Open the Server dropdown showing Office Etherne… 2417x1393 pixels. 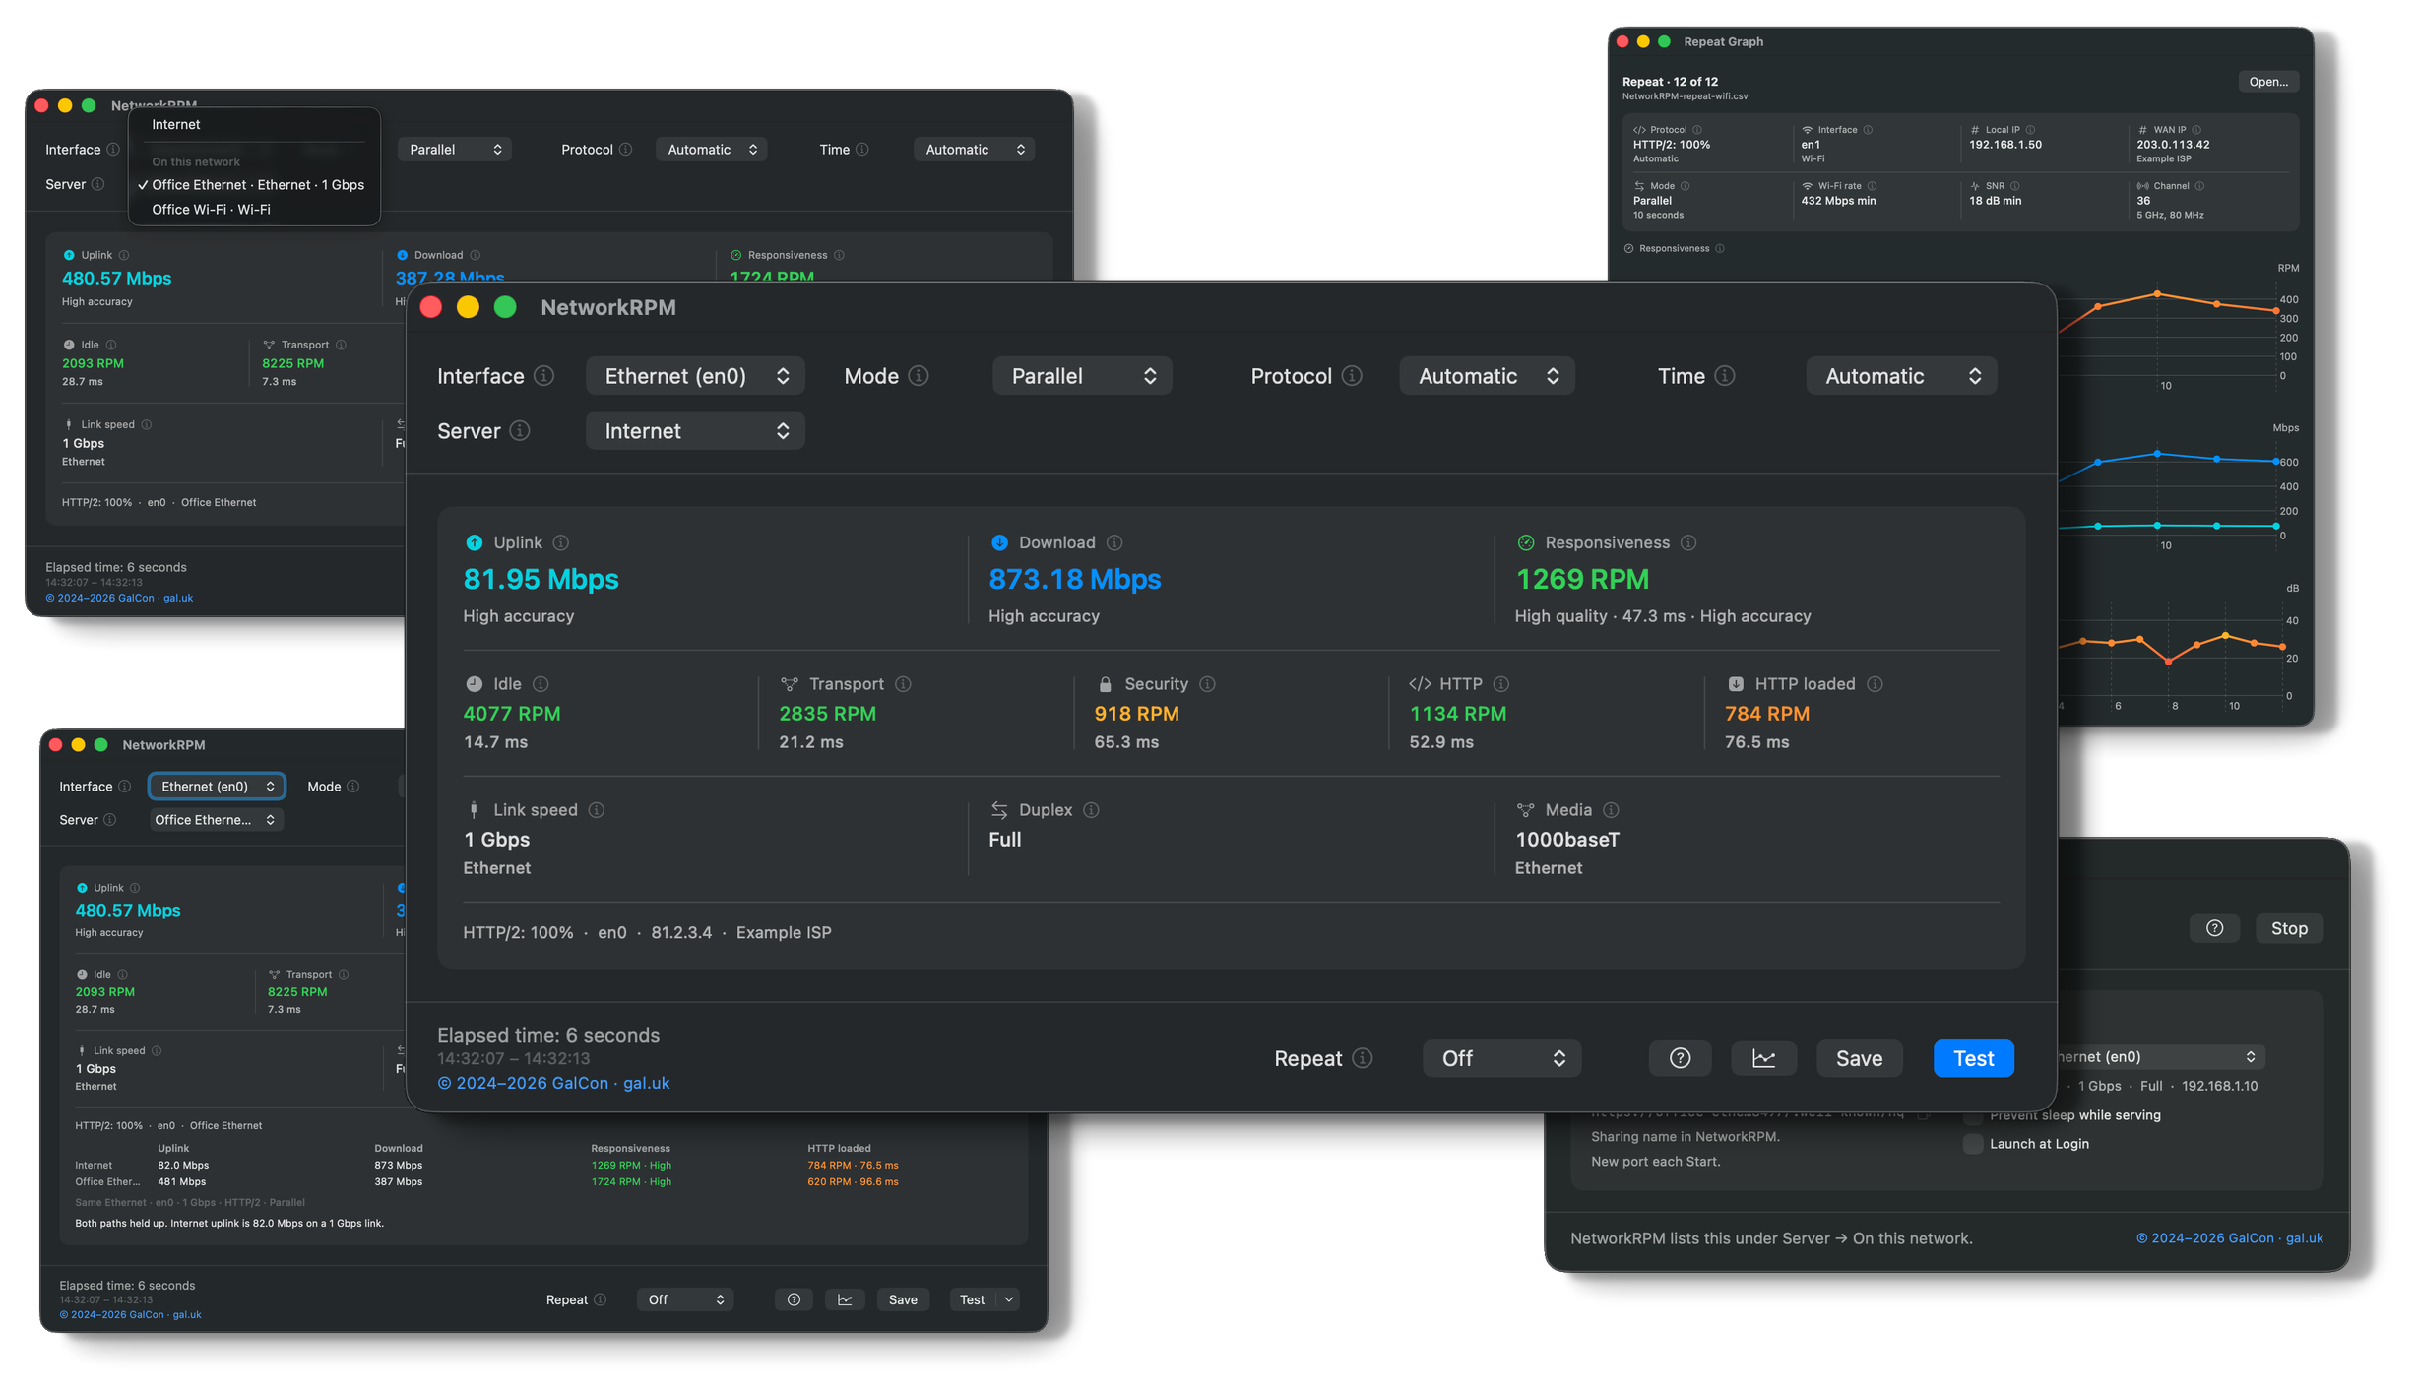pos(217,820)
